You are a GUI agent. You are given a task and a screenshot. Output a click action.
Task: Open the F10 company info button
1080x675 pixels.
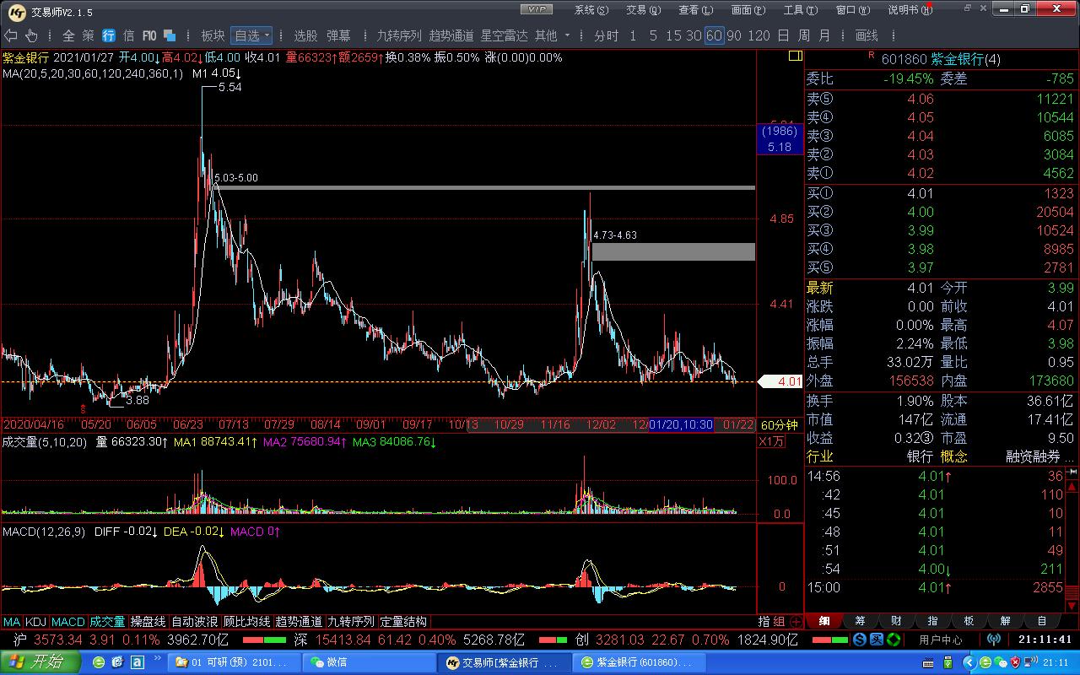click(x=149, y=35)
